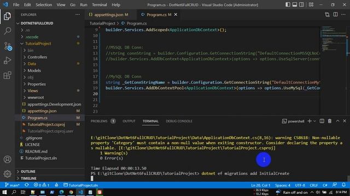Open terminal launch profile dropdown arrow
This screenshot has height=196, width=350.
coord(314,121)
